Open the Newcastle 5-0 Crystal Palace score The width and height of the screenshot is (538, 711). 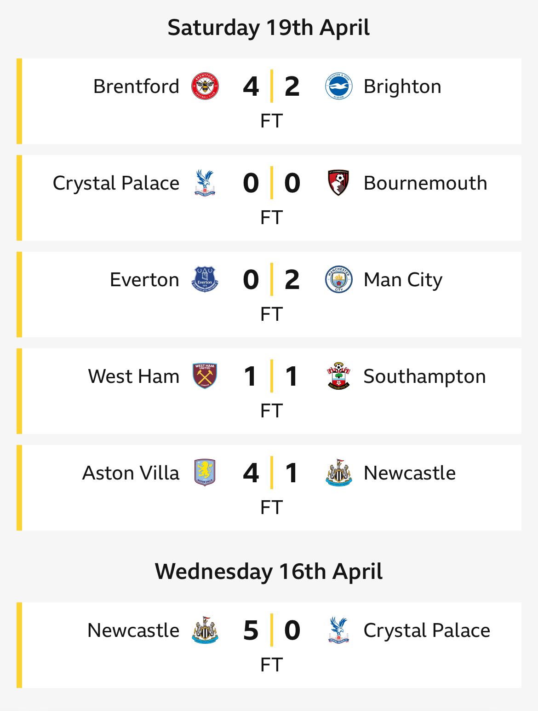point(271,630)
